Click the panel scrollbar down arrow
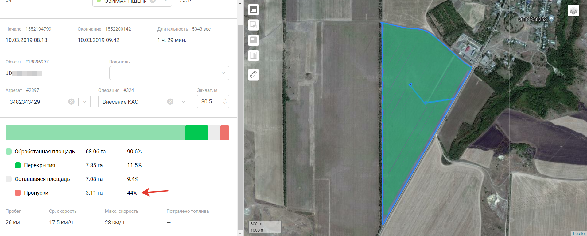This screenshot has height=236, width=587. 240,233
